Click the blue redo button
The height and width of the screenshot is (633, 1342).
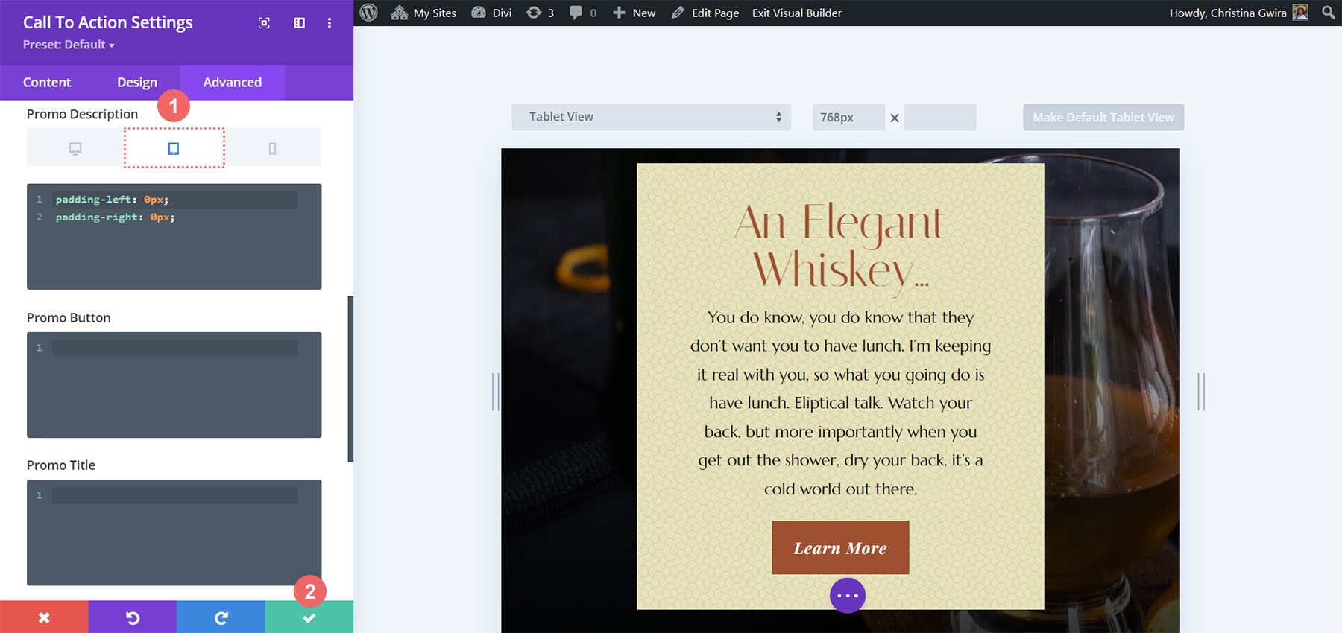[x=221, y=617]
